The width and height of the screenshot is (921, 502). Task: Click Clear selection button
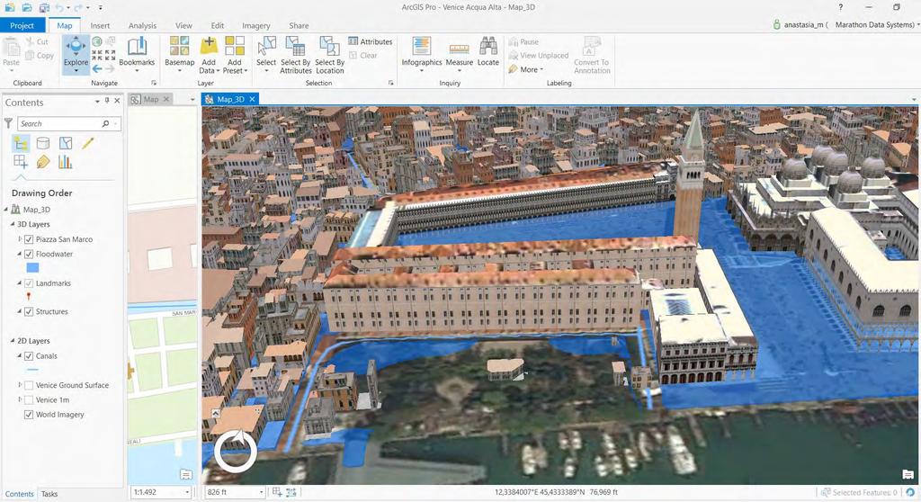(363, 55)
